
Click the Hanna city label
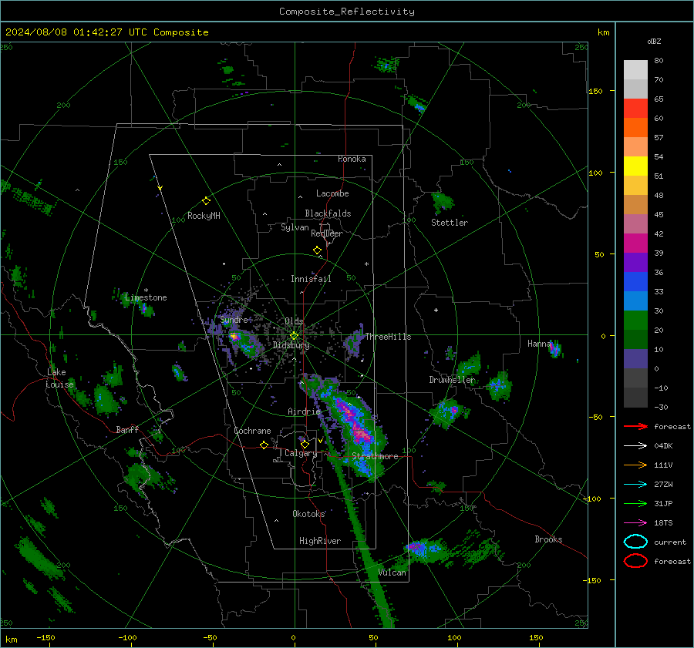click(539, 344)
